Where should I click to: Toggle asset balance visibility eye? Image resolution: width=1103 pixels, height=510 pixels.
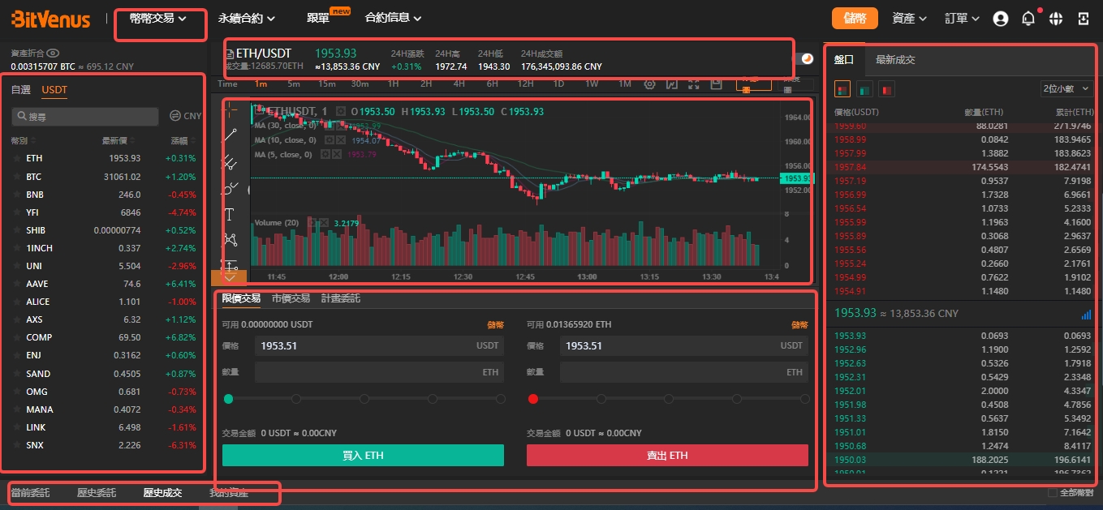point(54,53)
